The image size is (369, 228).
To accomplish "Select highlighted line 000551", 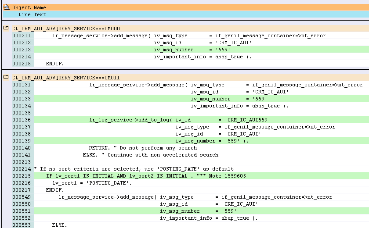I will pos(201,211).
